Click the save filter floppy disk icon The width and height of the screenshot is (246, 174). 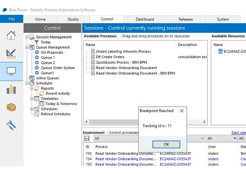click(x=87, y=138)
